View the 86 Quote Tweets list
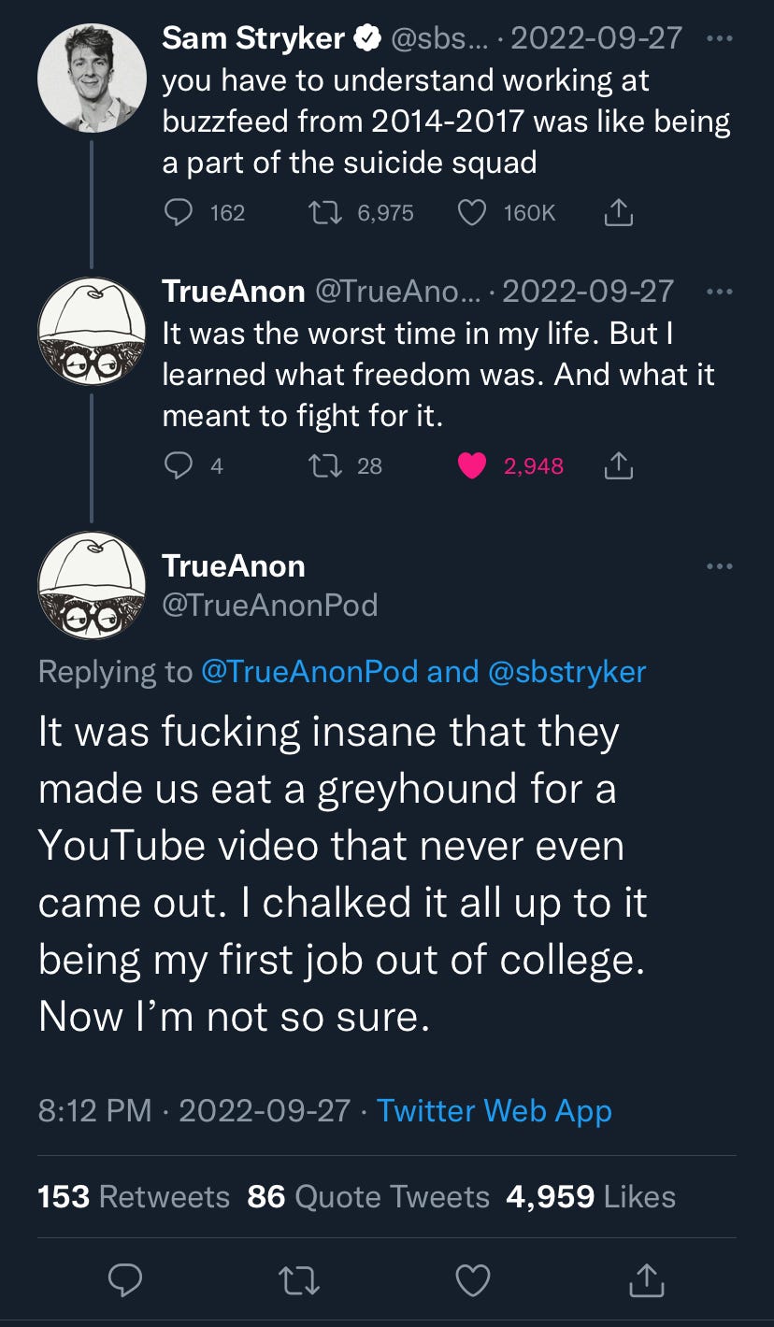This screenshot has width=774, height=1327. click(x=368, y=1197)
